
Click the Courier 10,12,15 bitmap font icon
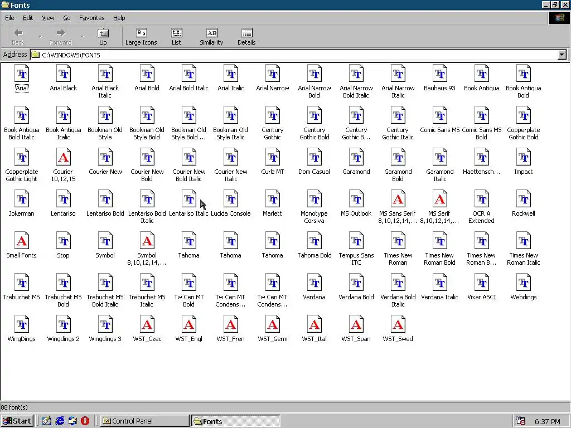pos(64,158)
